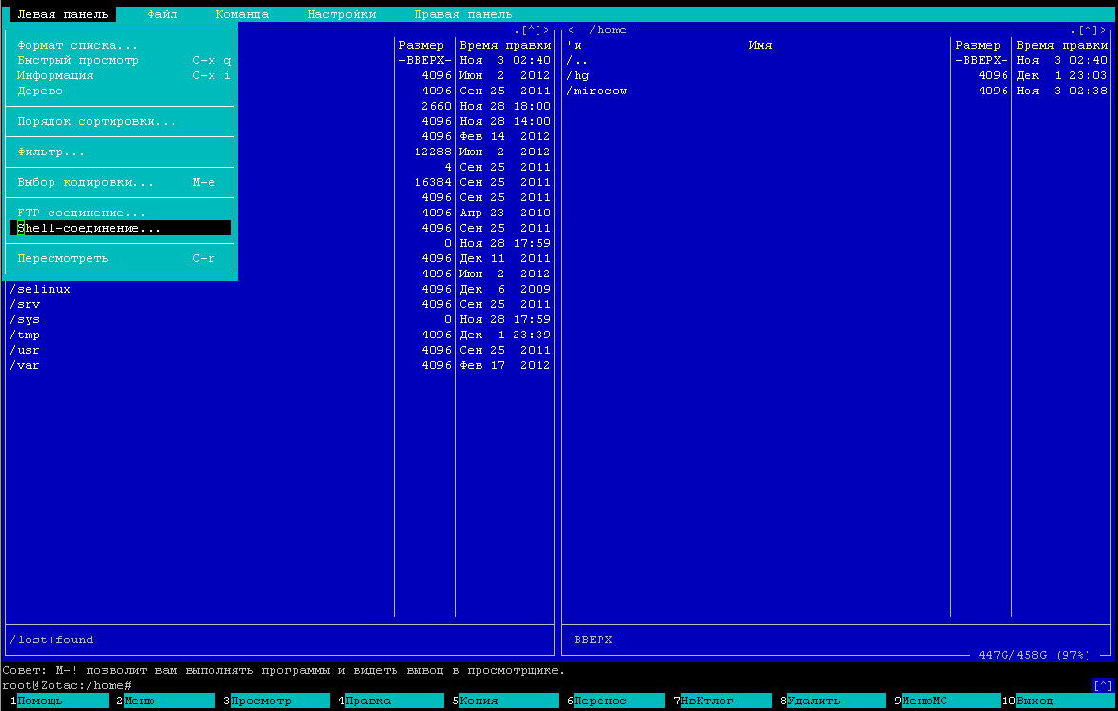
Task: Choose Пересмотреть to refresh the panel
Action: 63,258
